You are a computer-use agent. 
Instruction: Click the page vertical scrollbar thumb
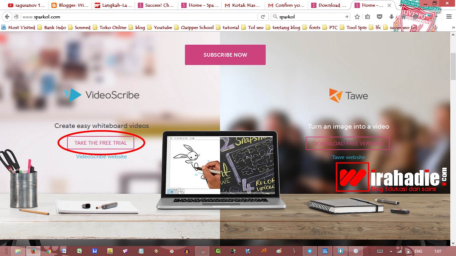(453, 66)
